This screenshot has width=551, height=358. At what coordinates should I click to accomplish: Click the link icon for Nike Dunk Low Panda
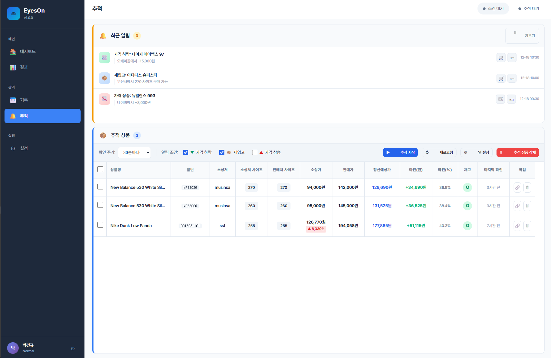pos(517,226)
